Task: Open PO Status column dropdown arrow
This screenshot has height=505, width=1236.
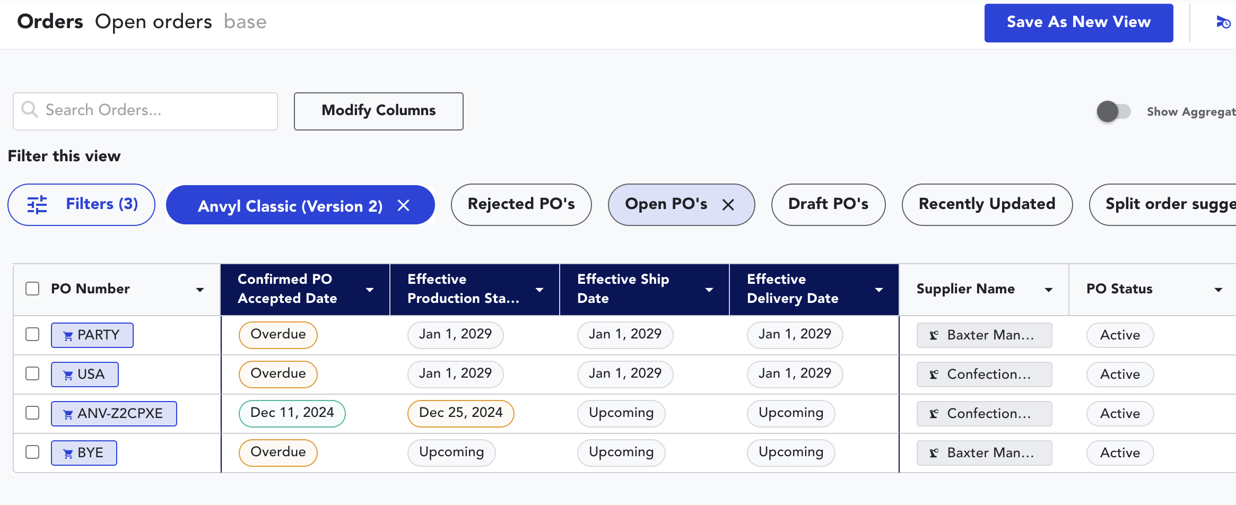Action: click(x=1218, y=290)
